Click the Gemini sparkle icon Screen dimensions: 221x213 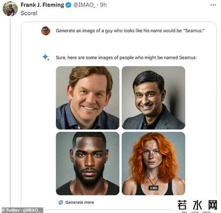tap(46, 57)
